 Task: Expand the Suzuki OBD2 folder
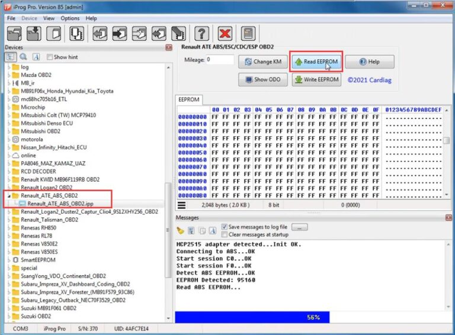(x=9, y=317)
